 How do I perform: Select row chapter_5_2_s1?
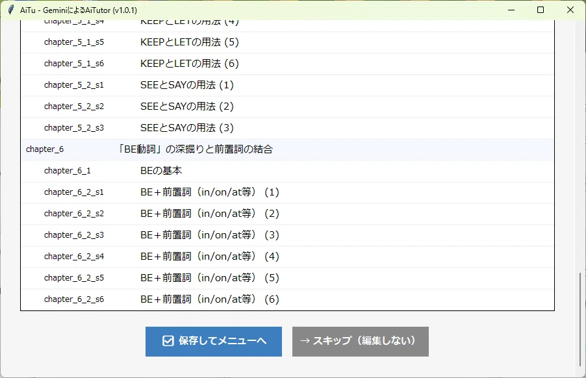coord(287,85)
